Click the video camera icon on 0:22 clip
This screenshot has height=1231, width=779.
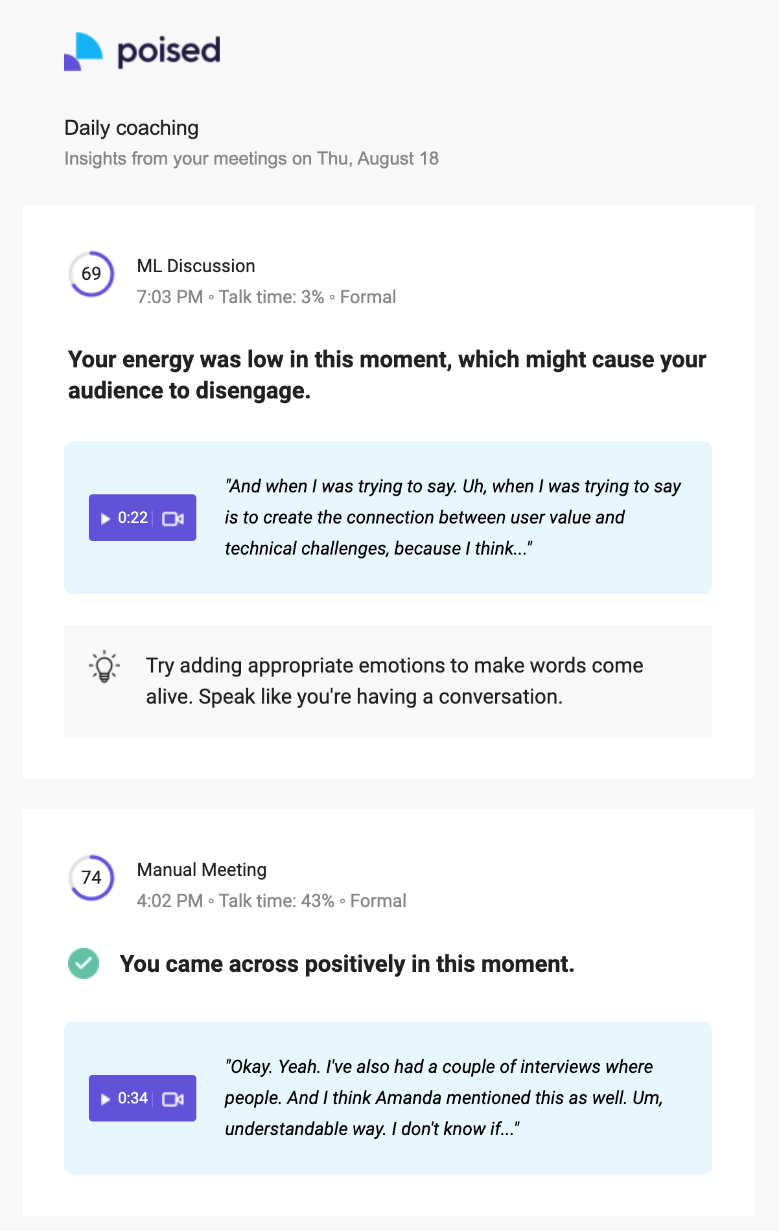[x=173, y=518]
